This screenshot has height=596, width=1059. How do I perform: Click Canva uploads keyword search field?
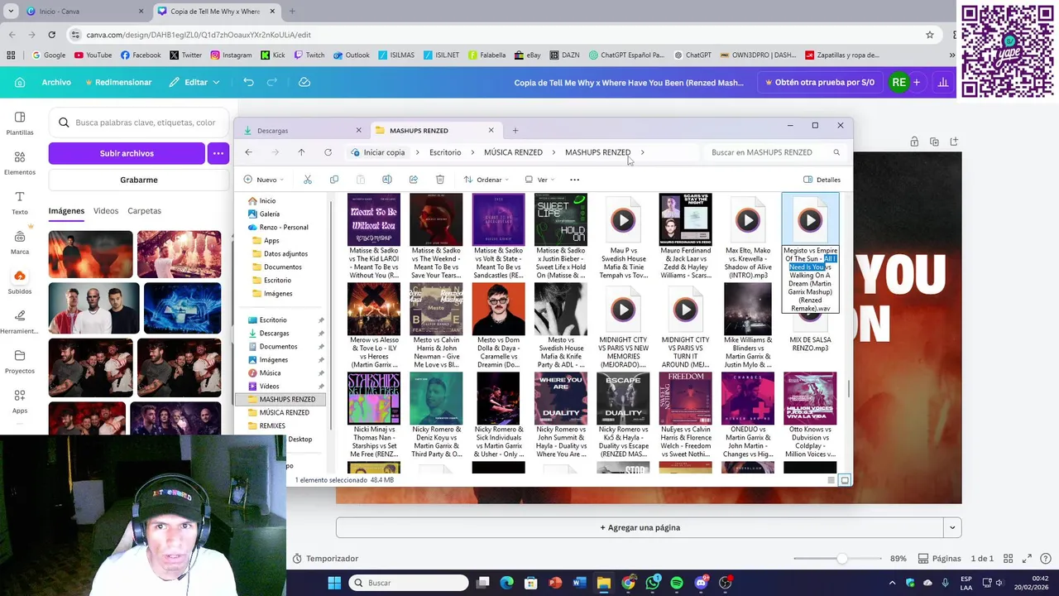click(x=139, y=123)
